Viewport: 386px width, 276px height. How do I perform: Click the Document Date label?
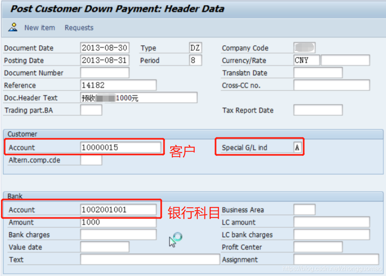click(29, 48)
